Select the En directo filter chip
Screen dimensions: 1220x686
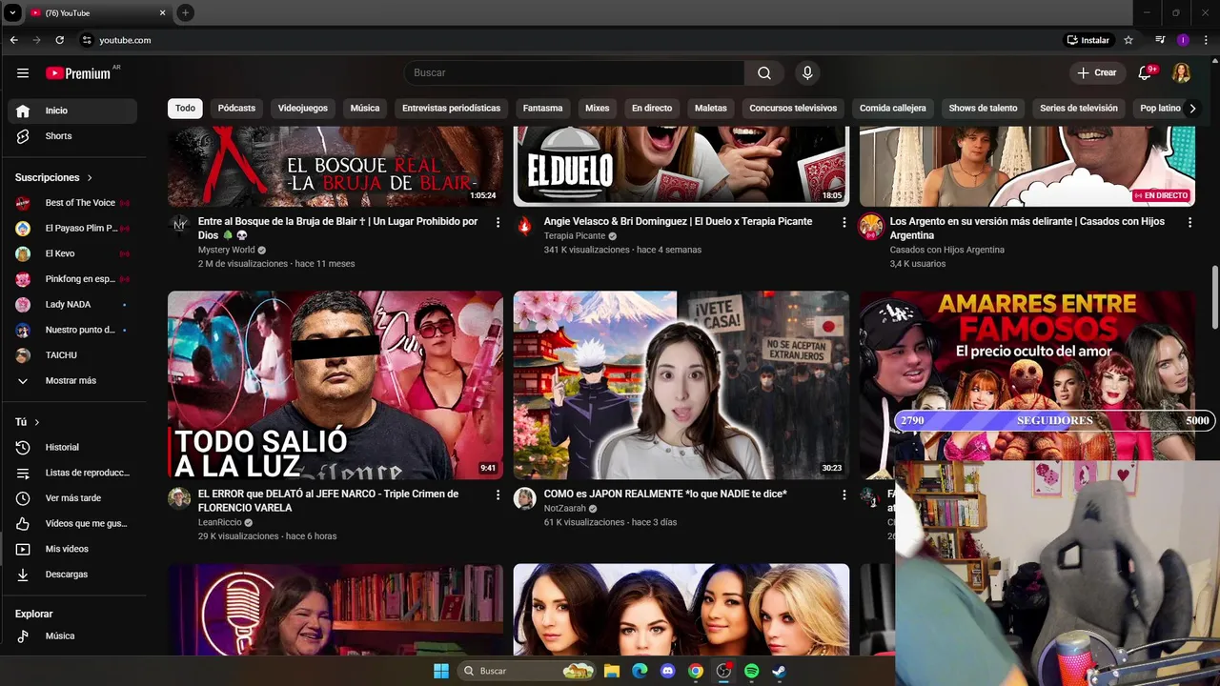click(652, 109)
